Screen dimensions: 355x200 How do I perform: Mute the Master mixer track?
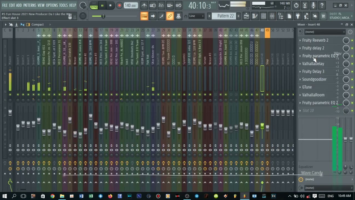(x=10, y=95)
